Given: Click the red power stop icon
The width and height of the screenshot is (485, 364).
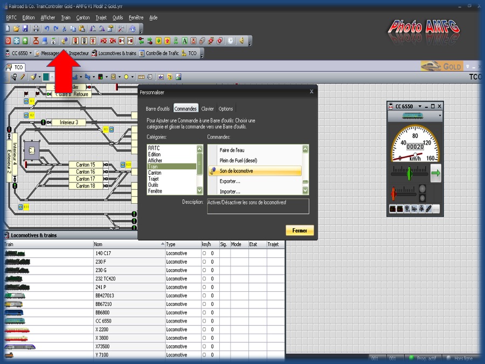Looking at the screenshot, I should pos(8,40).
